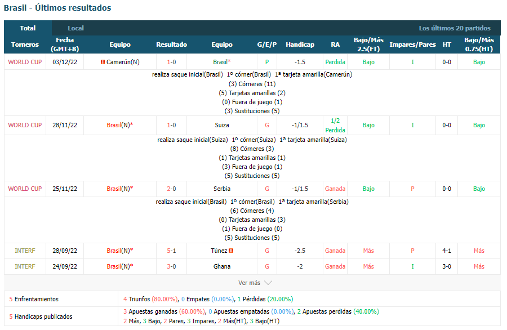Screen dimensions: 507x330
Task: Click 5 Enfrentamientos label
Action: (34, 299)
